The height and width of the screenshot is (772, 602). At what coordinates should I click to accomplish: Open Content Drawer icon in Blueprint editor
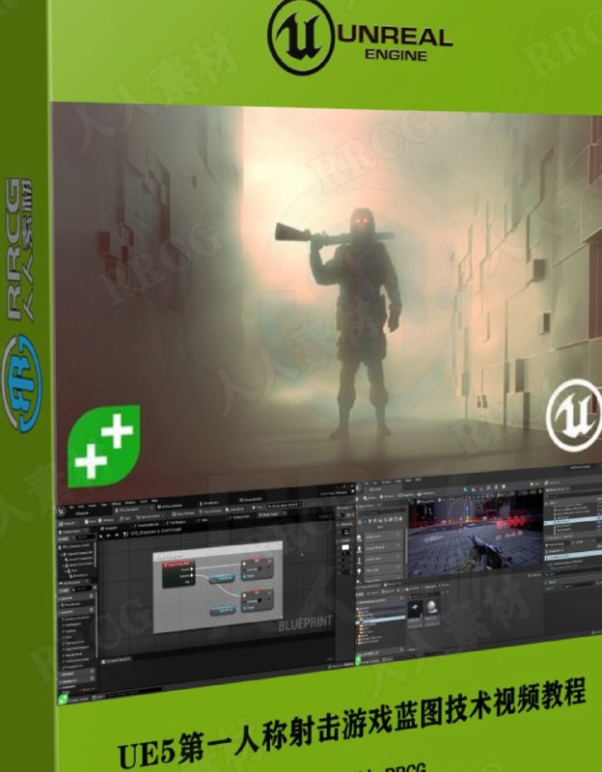(x=64, y=698)
